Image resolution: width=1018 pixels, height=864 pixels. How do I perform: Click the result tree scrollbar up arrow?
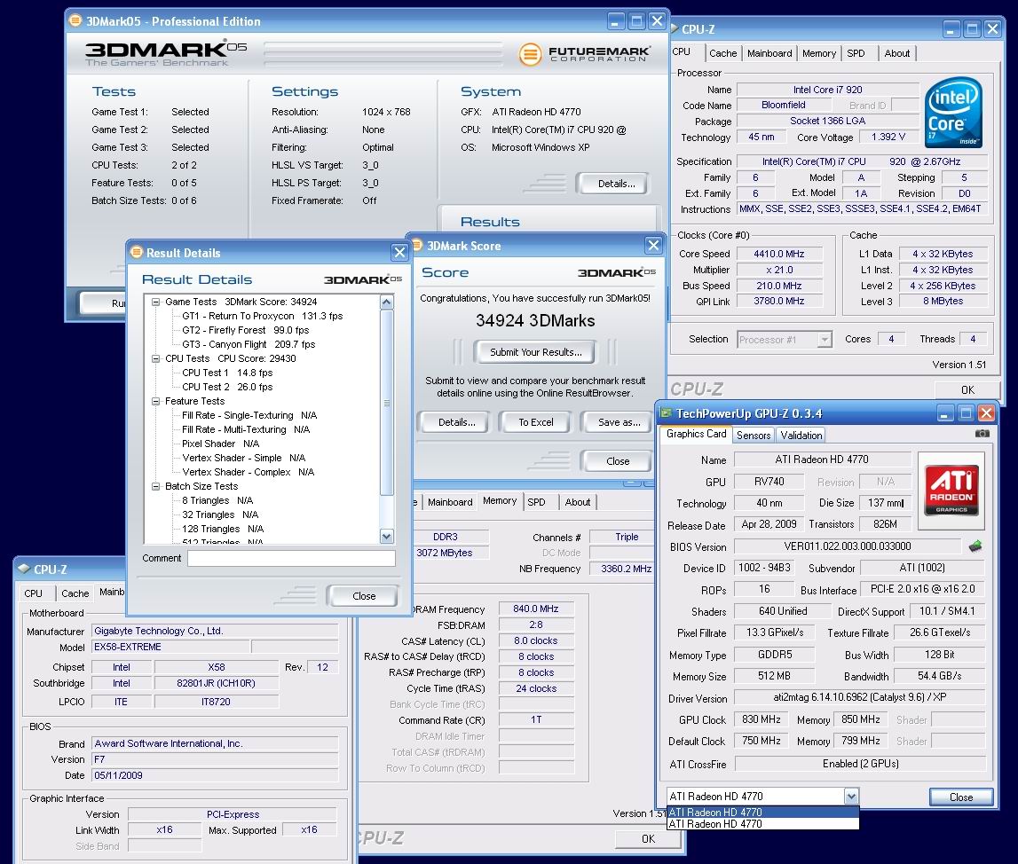(387, 302)
